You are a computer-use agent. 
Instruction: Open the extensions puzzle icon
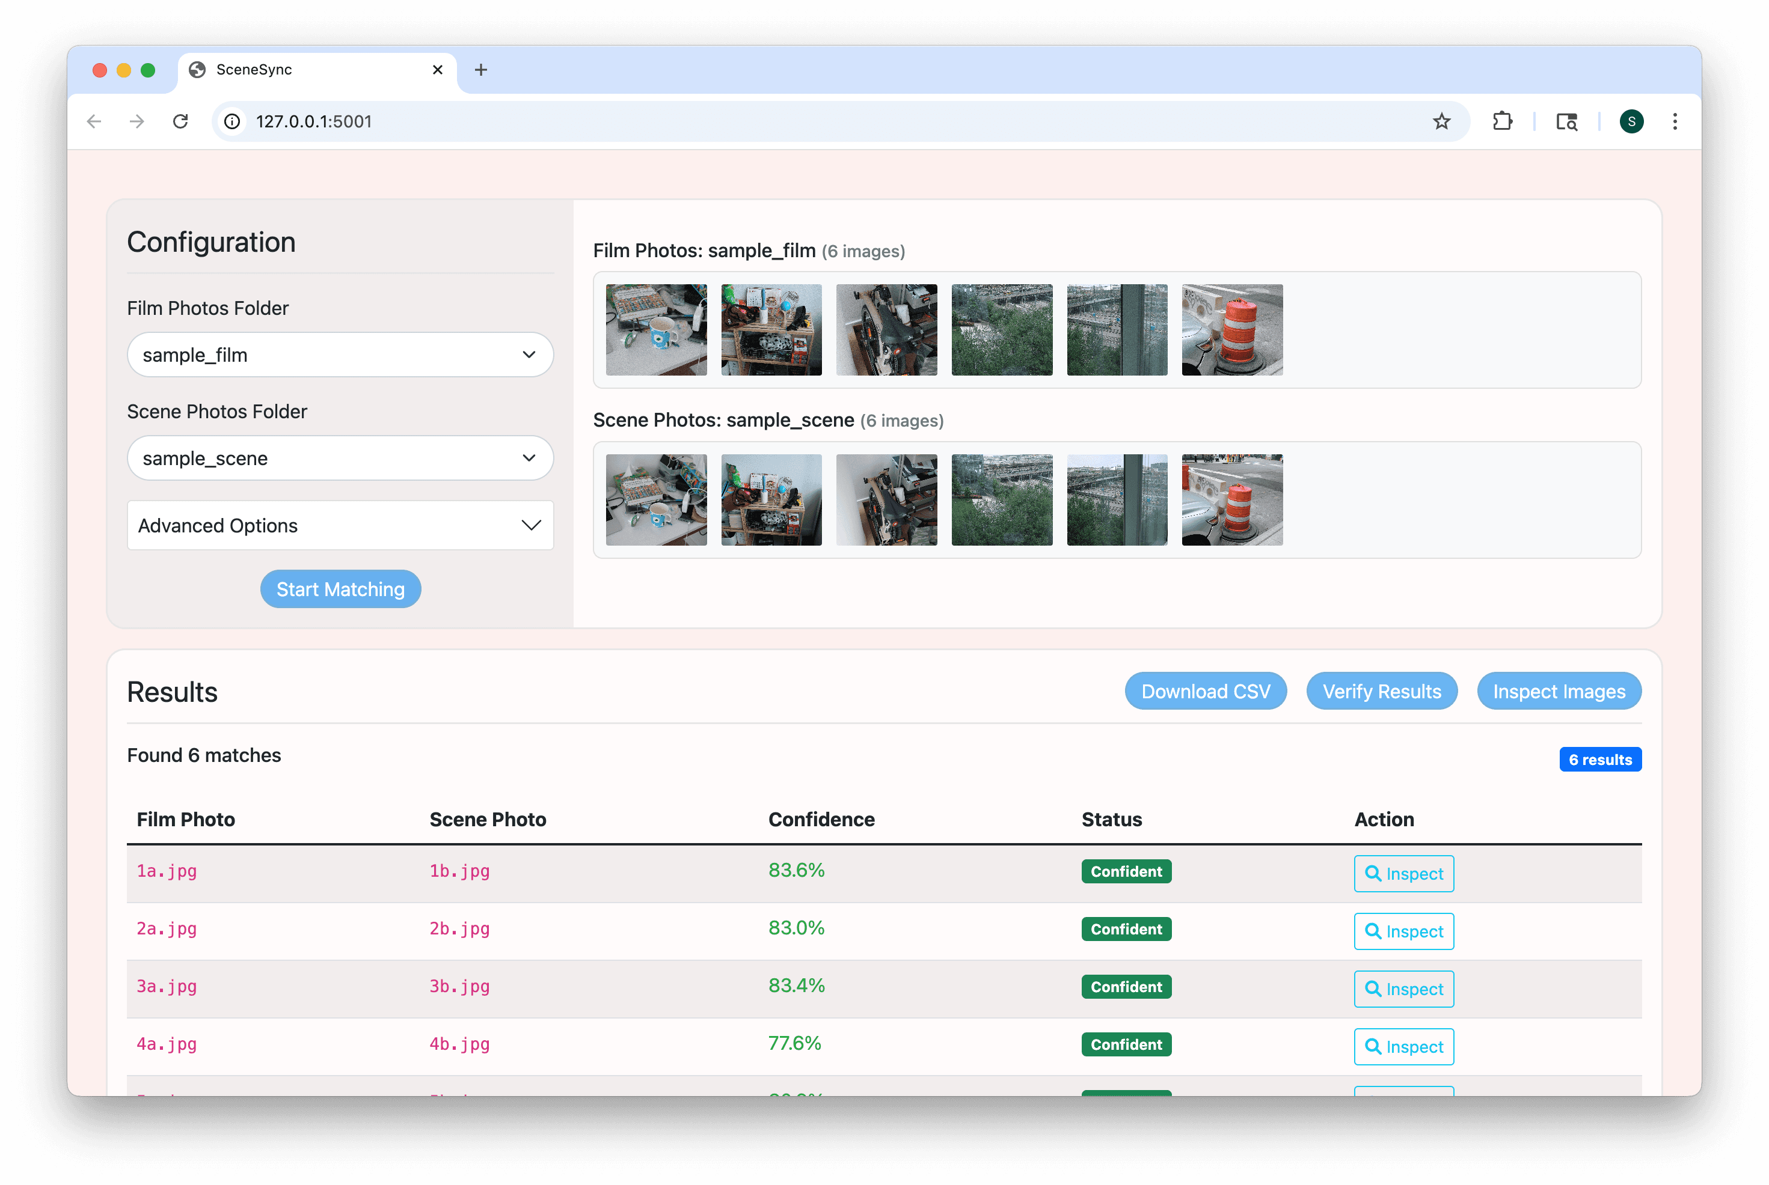click(x=1502, y=121)
